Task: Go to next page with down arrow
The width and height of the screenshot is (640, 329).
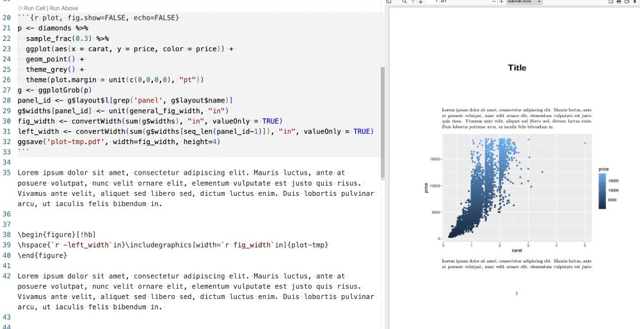Action: [x=420, y=2]
